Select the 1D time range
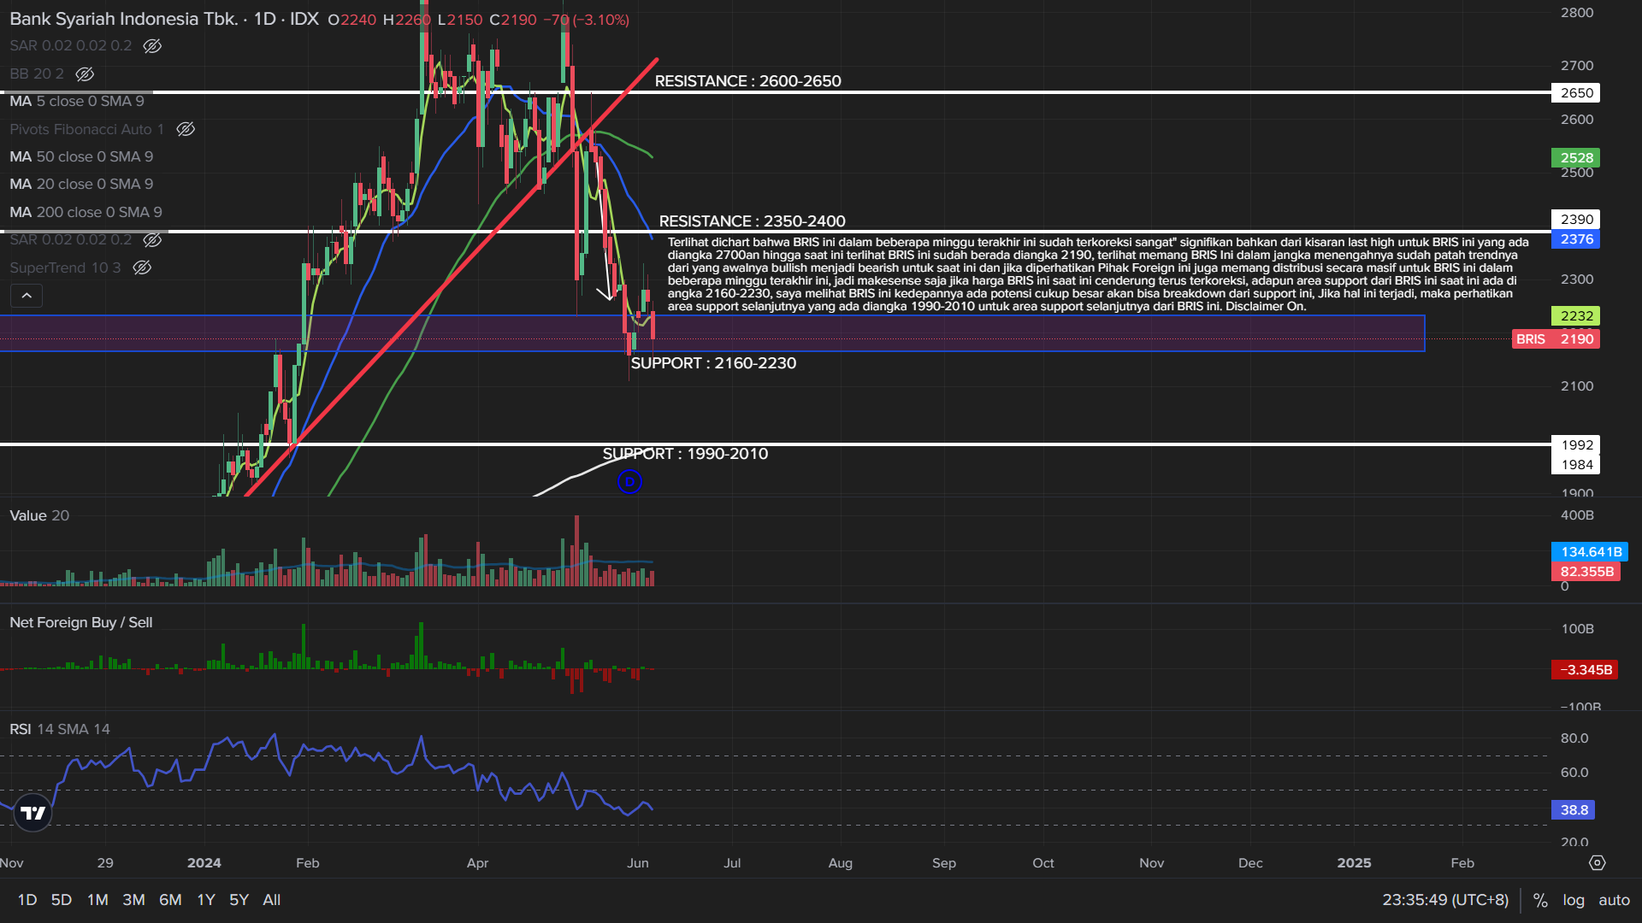 tap(27, 900)
